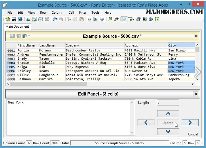Image resolution: width=206 pixels, height=148 pixels.
Task: Click the undo arrow icon
Action: [x=55, y=19]
